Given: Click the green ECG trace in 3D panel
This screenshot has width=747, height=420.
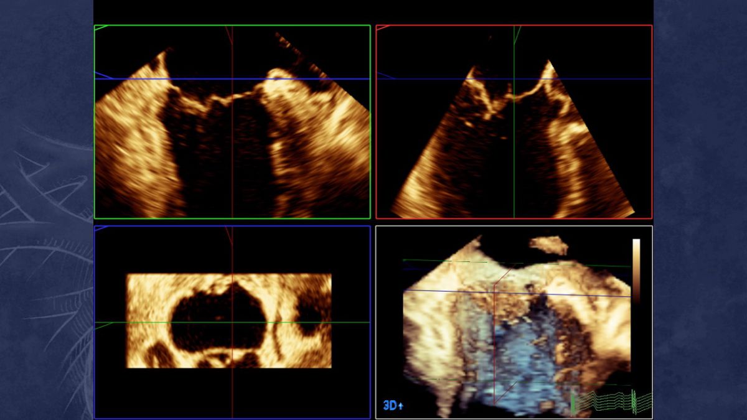Looking at the screenshot, I should coord(612,401).
